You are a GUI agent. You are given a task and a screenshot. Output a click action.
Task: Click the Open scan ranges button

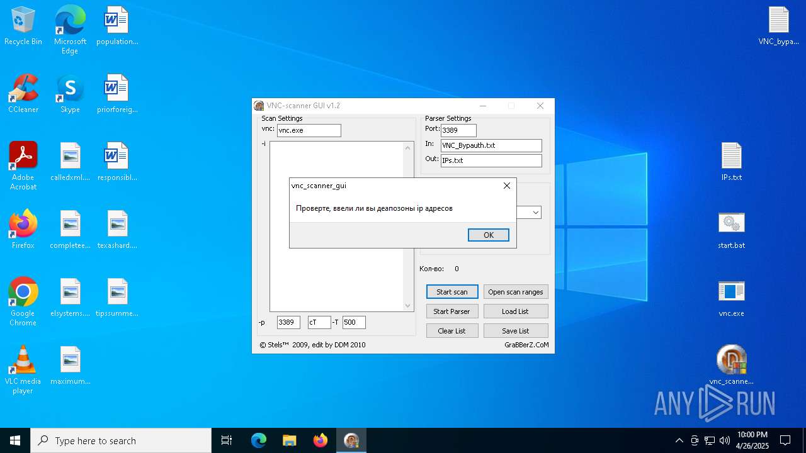point(516,292)
